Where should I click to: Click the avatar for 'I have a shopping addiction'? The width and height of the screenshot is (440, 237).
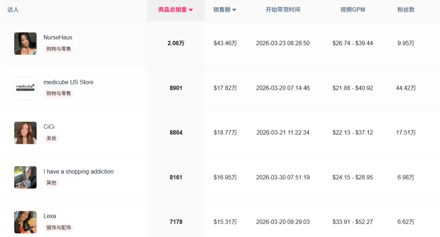pyautogui.click(x=25, y=177)
